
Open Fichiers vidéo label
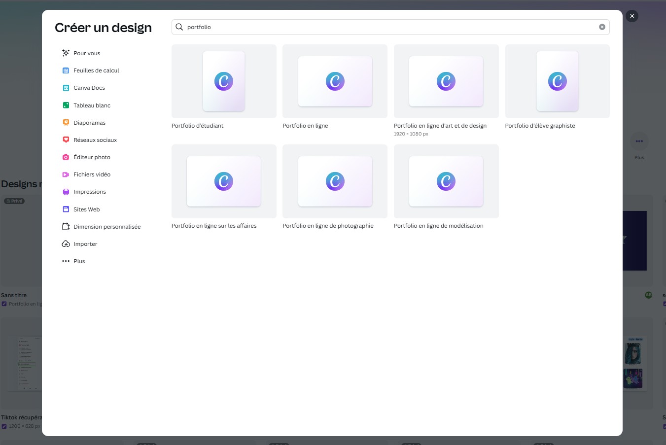click(x=92, y=174)
